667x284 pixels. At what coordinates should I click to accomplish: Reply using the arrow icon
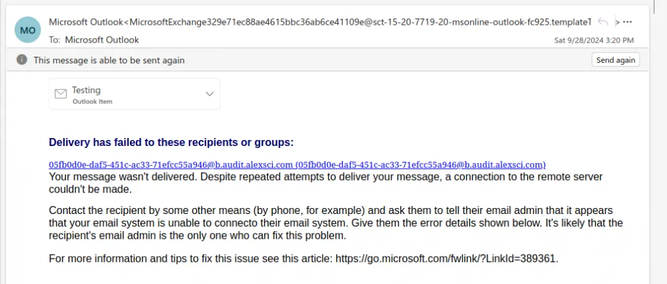click(603, 21)
